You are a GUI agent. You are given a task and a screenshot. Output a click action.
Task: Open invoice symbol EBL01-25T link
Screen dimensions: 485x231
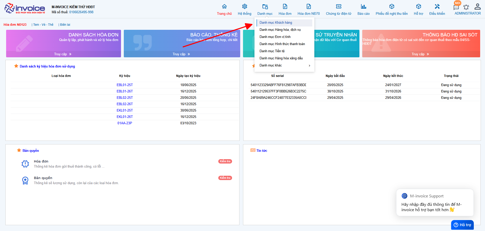125,85
